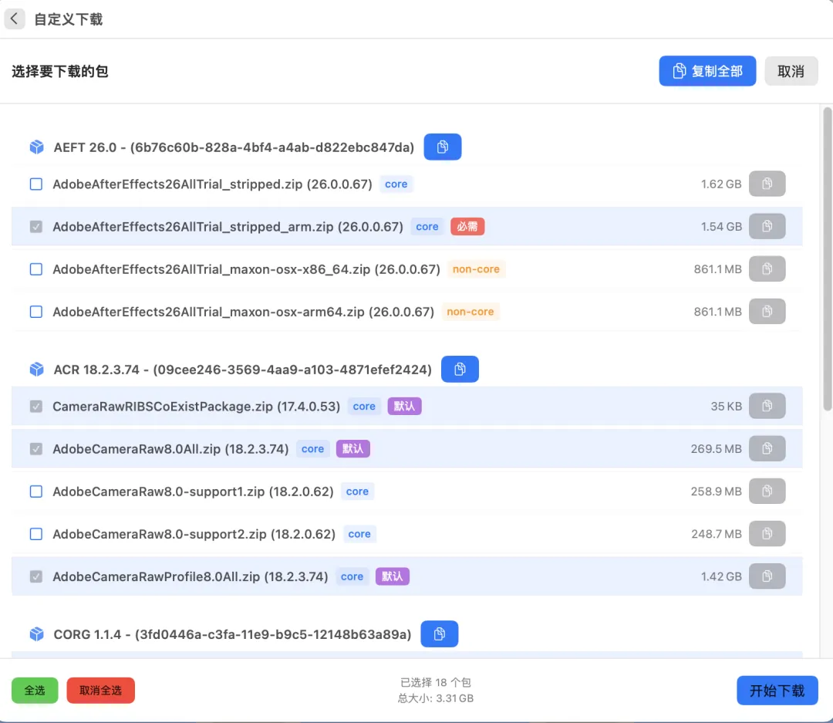The height and width of the screenshot is (723, 833).
Task: Copy link for AdobeCameraRaw8.0-support1.zip
Action: tap(767, 492)
